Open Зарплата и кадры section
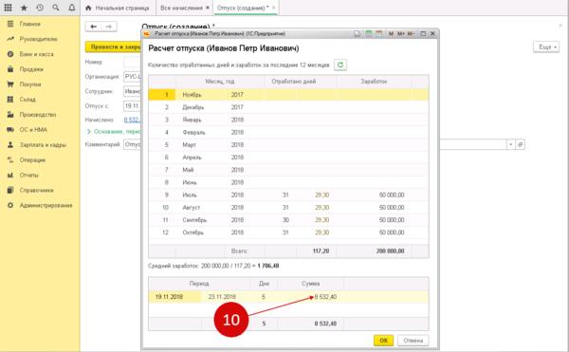The height and width of the screenshot is (352, 569). (43, 145)
